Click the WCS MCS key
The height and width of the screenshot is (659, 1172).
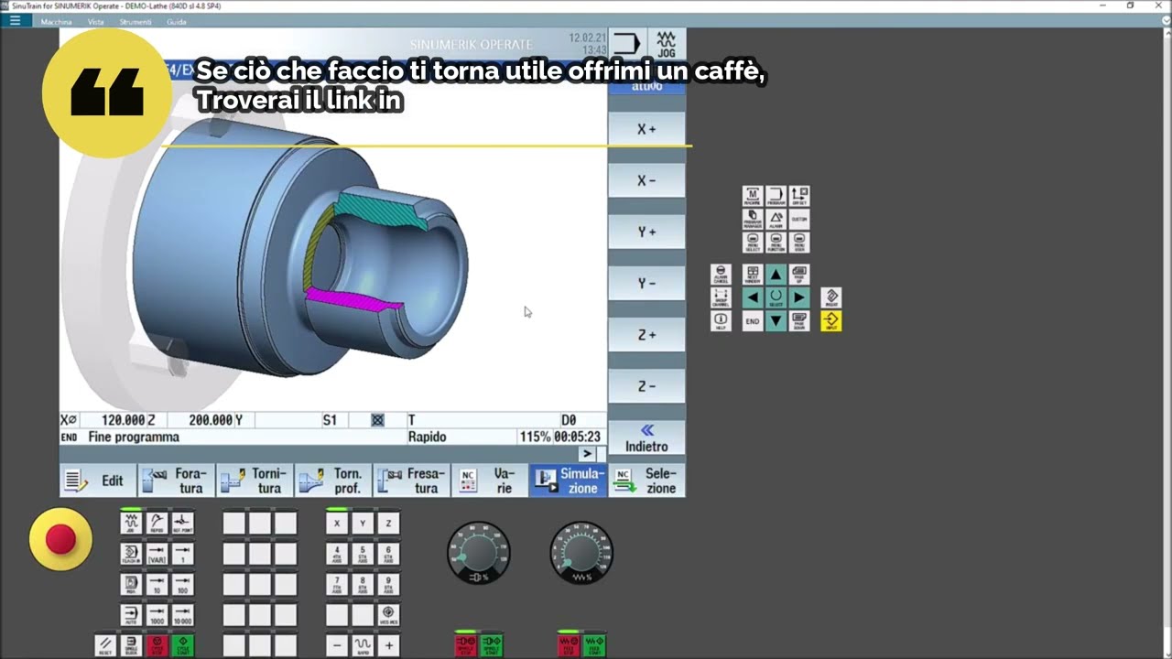[388, 615]
